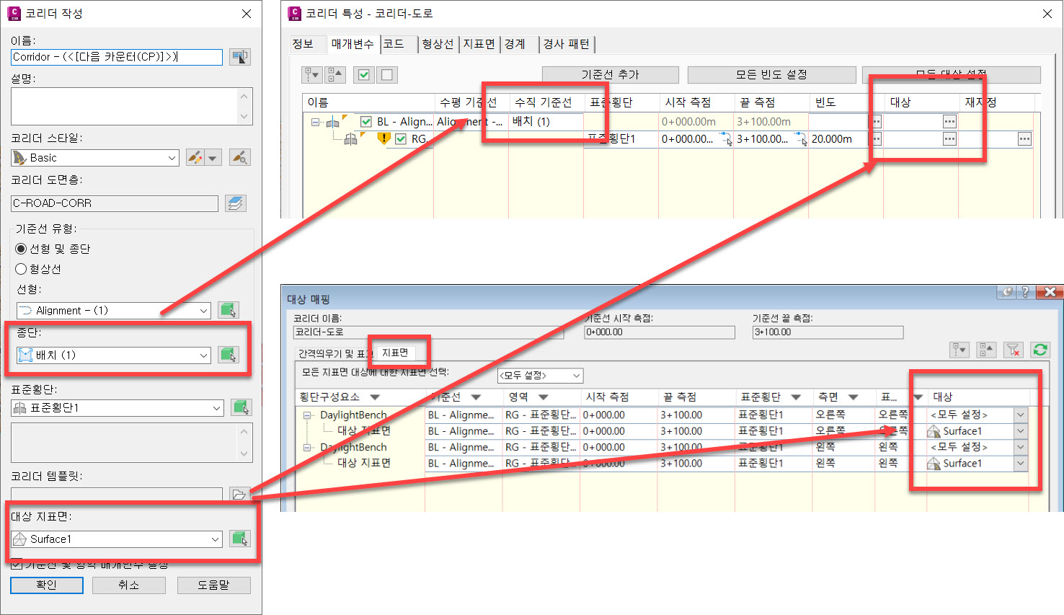Click the name template icon beside the Corridor name field
Screen dimensions: 1064x615
coord(239,57)
